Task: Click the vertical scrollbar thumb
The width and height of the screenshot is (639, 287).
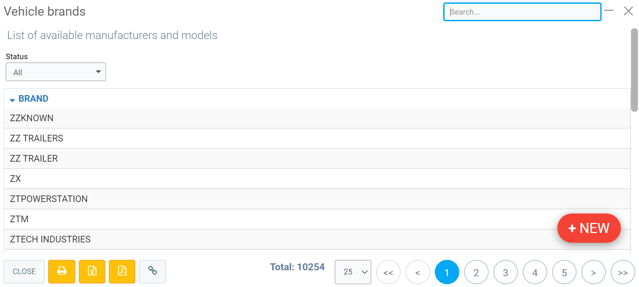Action: tap(634, 70)
